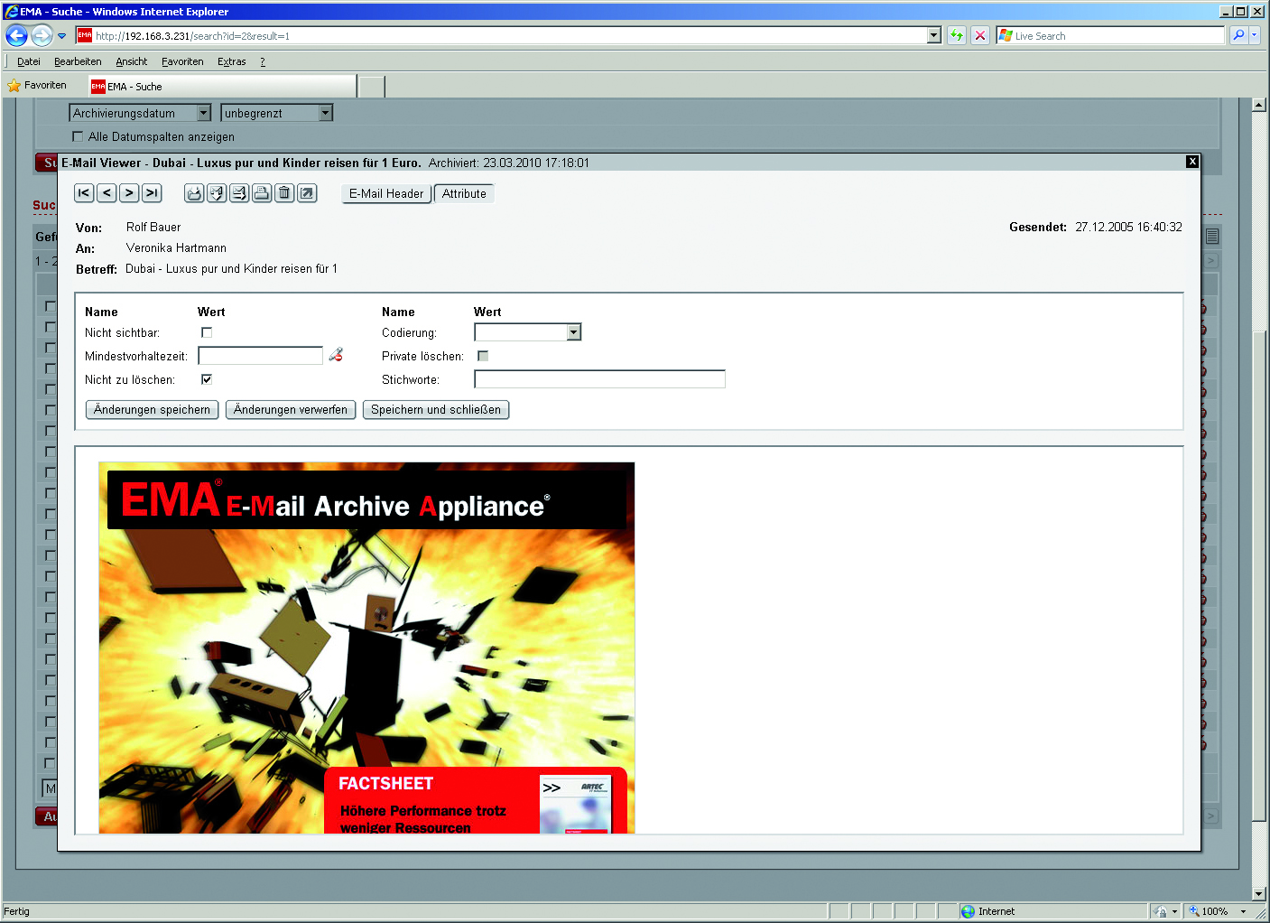This screenshot has width=1270, height=923.
Task: Toggle the Nicht sichtbar checkbox
Action: (x=207, y=332)
